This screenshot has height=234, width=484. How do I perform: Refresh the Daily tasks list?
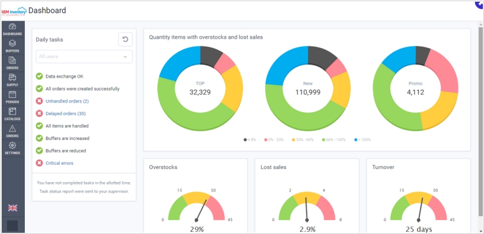pos(125,39)
